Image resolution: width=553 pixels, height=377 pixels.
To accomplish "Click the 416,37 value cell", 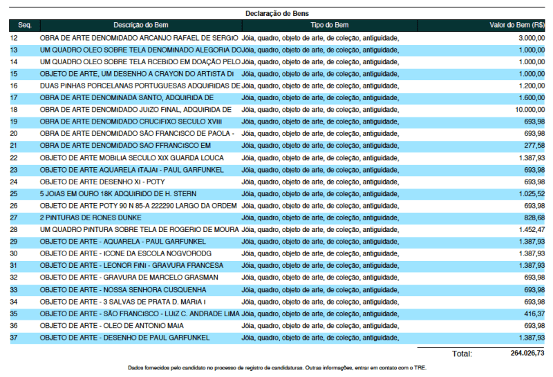I will click(x=534, y=313).
